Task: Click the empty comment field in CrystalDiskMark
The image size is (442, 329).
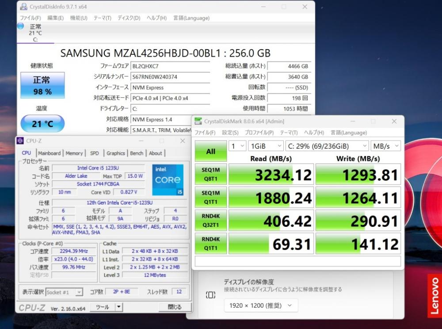Action: (x=297, y=261)
